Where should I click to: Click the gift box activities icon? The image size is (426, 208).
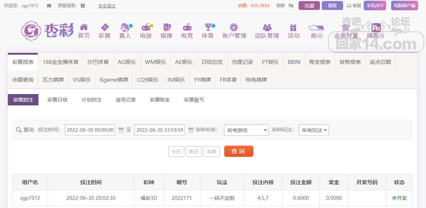(293, 27)
